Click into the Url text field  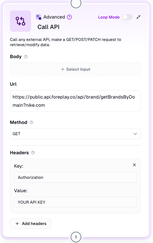pyautogui.click(x=75, y=101)
